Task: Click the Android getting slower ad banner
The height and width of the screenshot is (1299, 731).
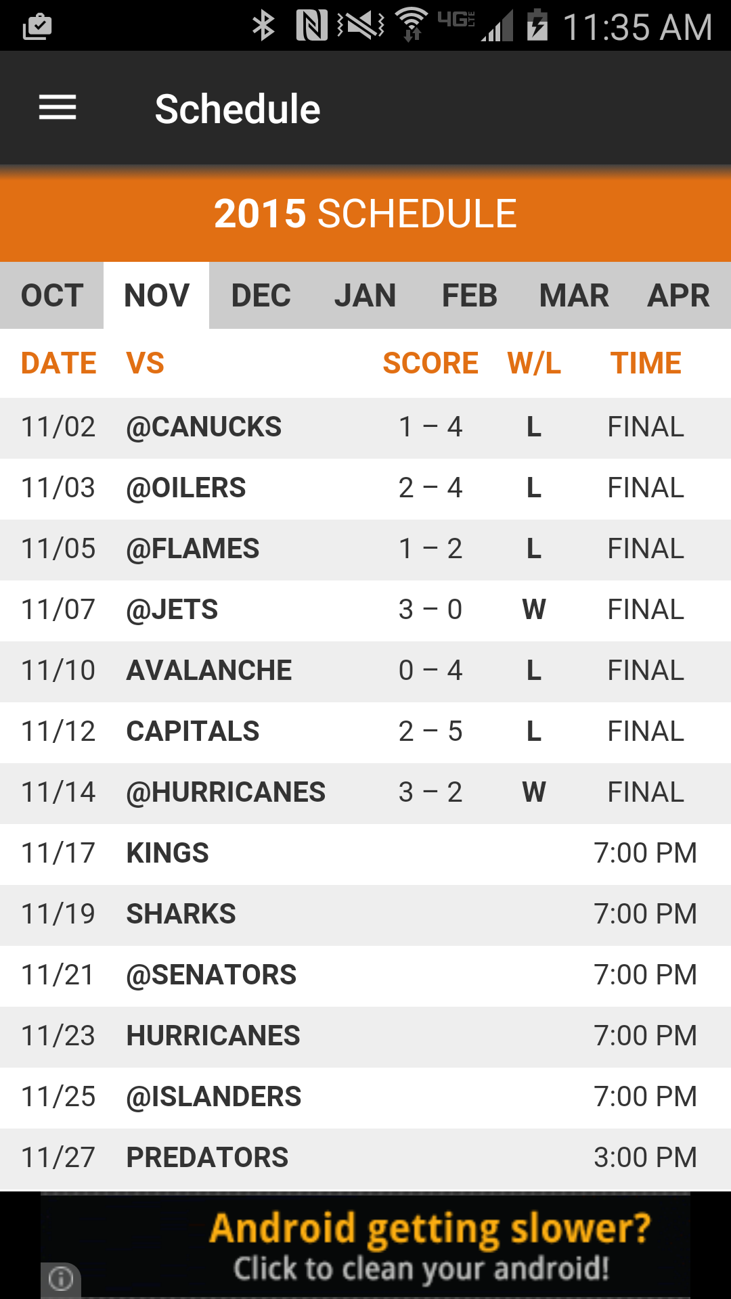Action: pos(365,1245)
